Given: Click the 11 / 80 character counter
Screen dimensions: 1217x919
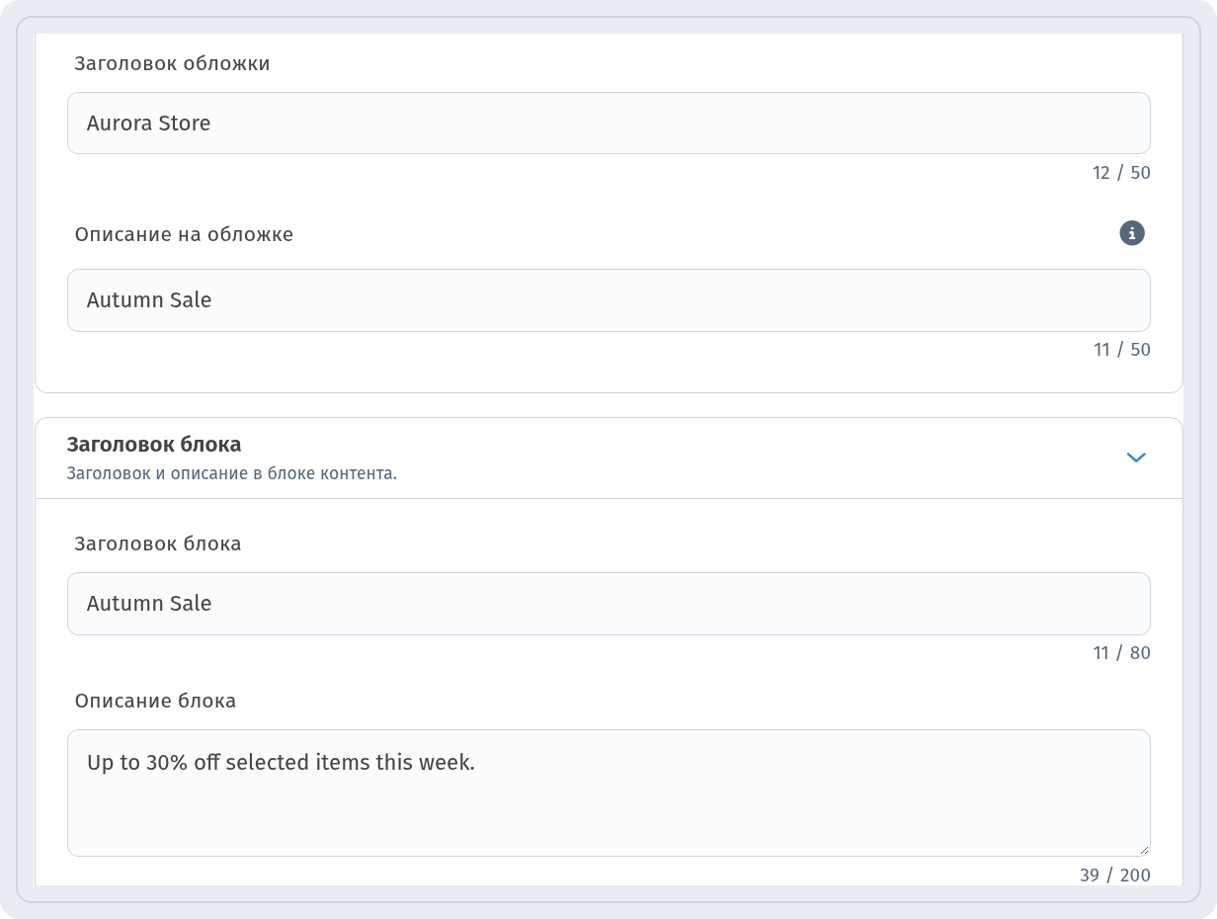Looking at the screenshot, I should point(1121,653).
